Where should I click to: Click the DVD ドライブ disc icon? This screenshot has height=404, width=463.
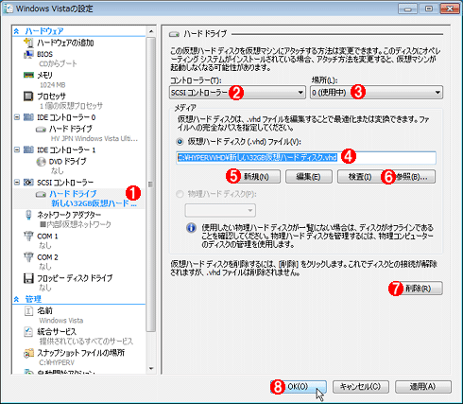click(41, 162)
